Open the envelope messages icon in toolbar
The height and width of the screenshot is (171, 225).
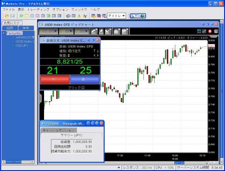tap(12, 16)
